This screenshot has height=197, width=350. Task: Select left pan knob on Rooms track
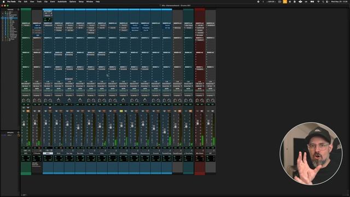[x=132, y=101]
